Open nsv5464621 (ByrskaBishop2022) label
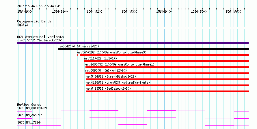Screen dimensions: 257x129 pos(111,76)
